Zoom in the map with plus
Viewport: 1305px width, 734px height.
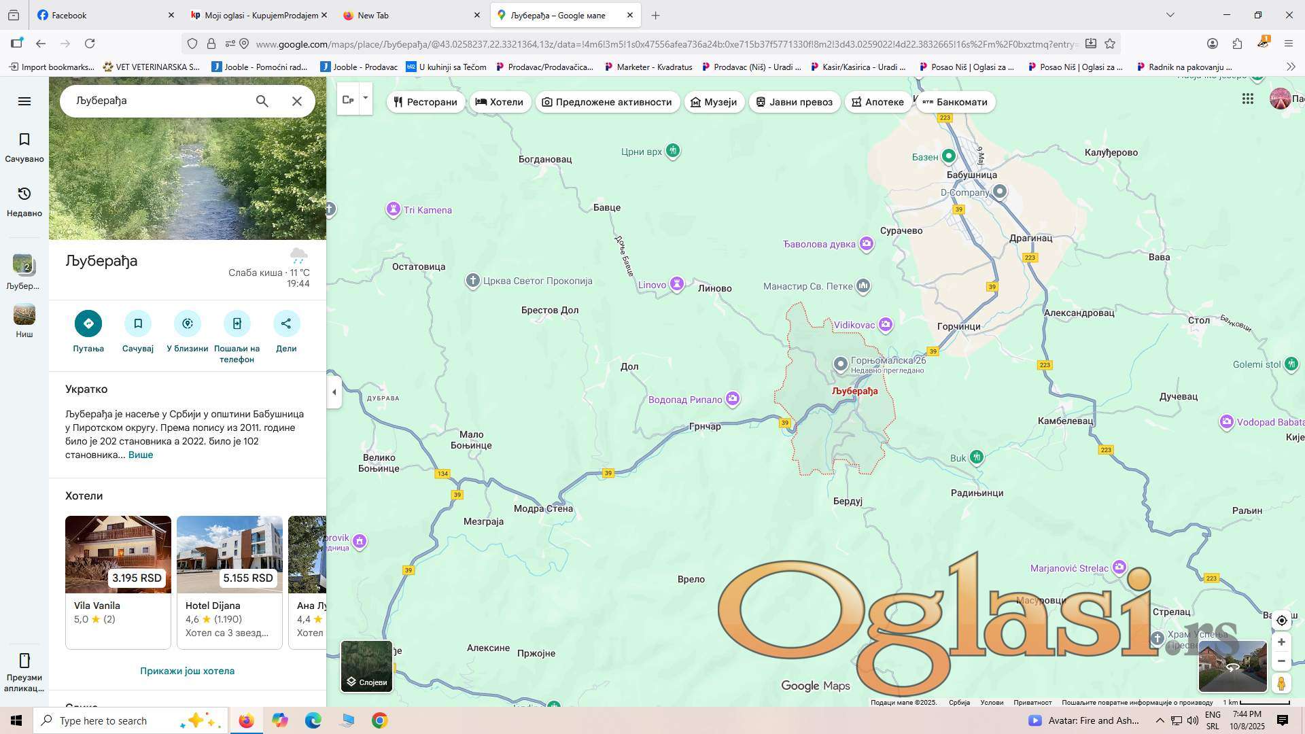pos(1281,642)
